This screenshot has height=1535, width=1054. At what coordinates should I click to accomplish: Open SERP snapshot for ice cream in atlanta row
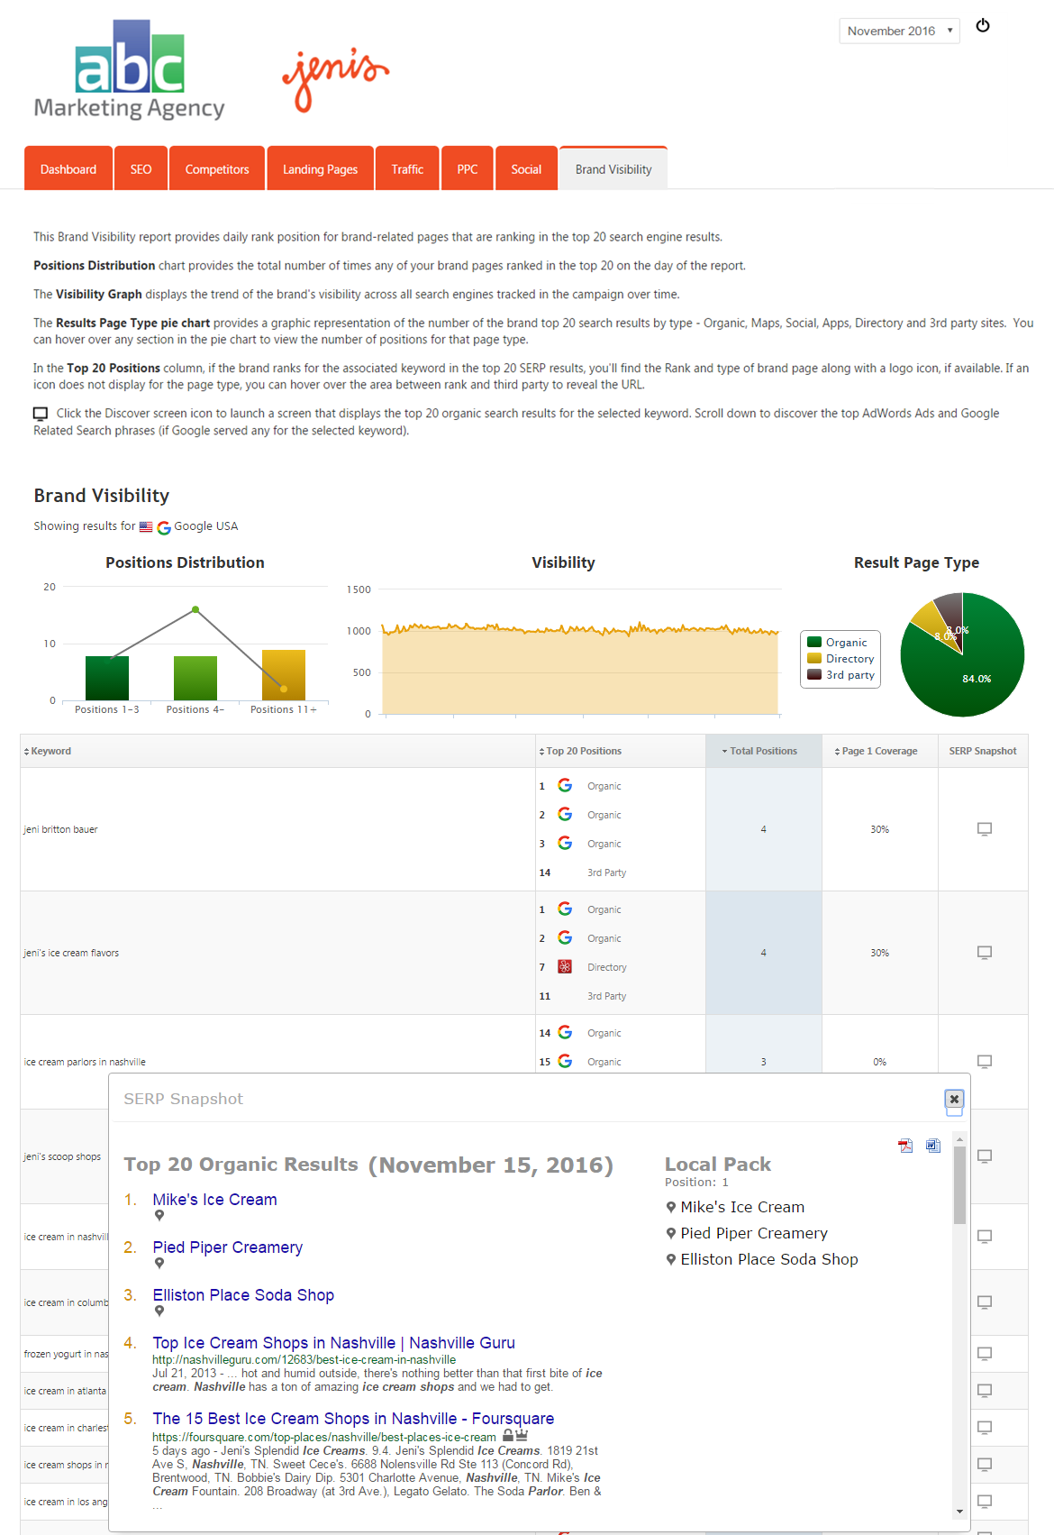[985, 1391]
